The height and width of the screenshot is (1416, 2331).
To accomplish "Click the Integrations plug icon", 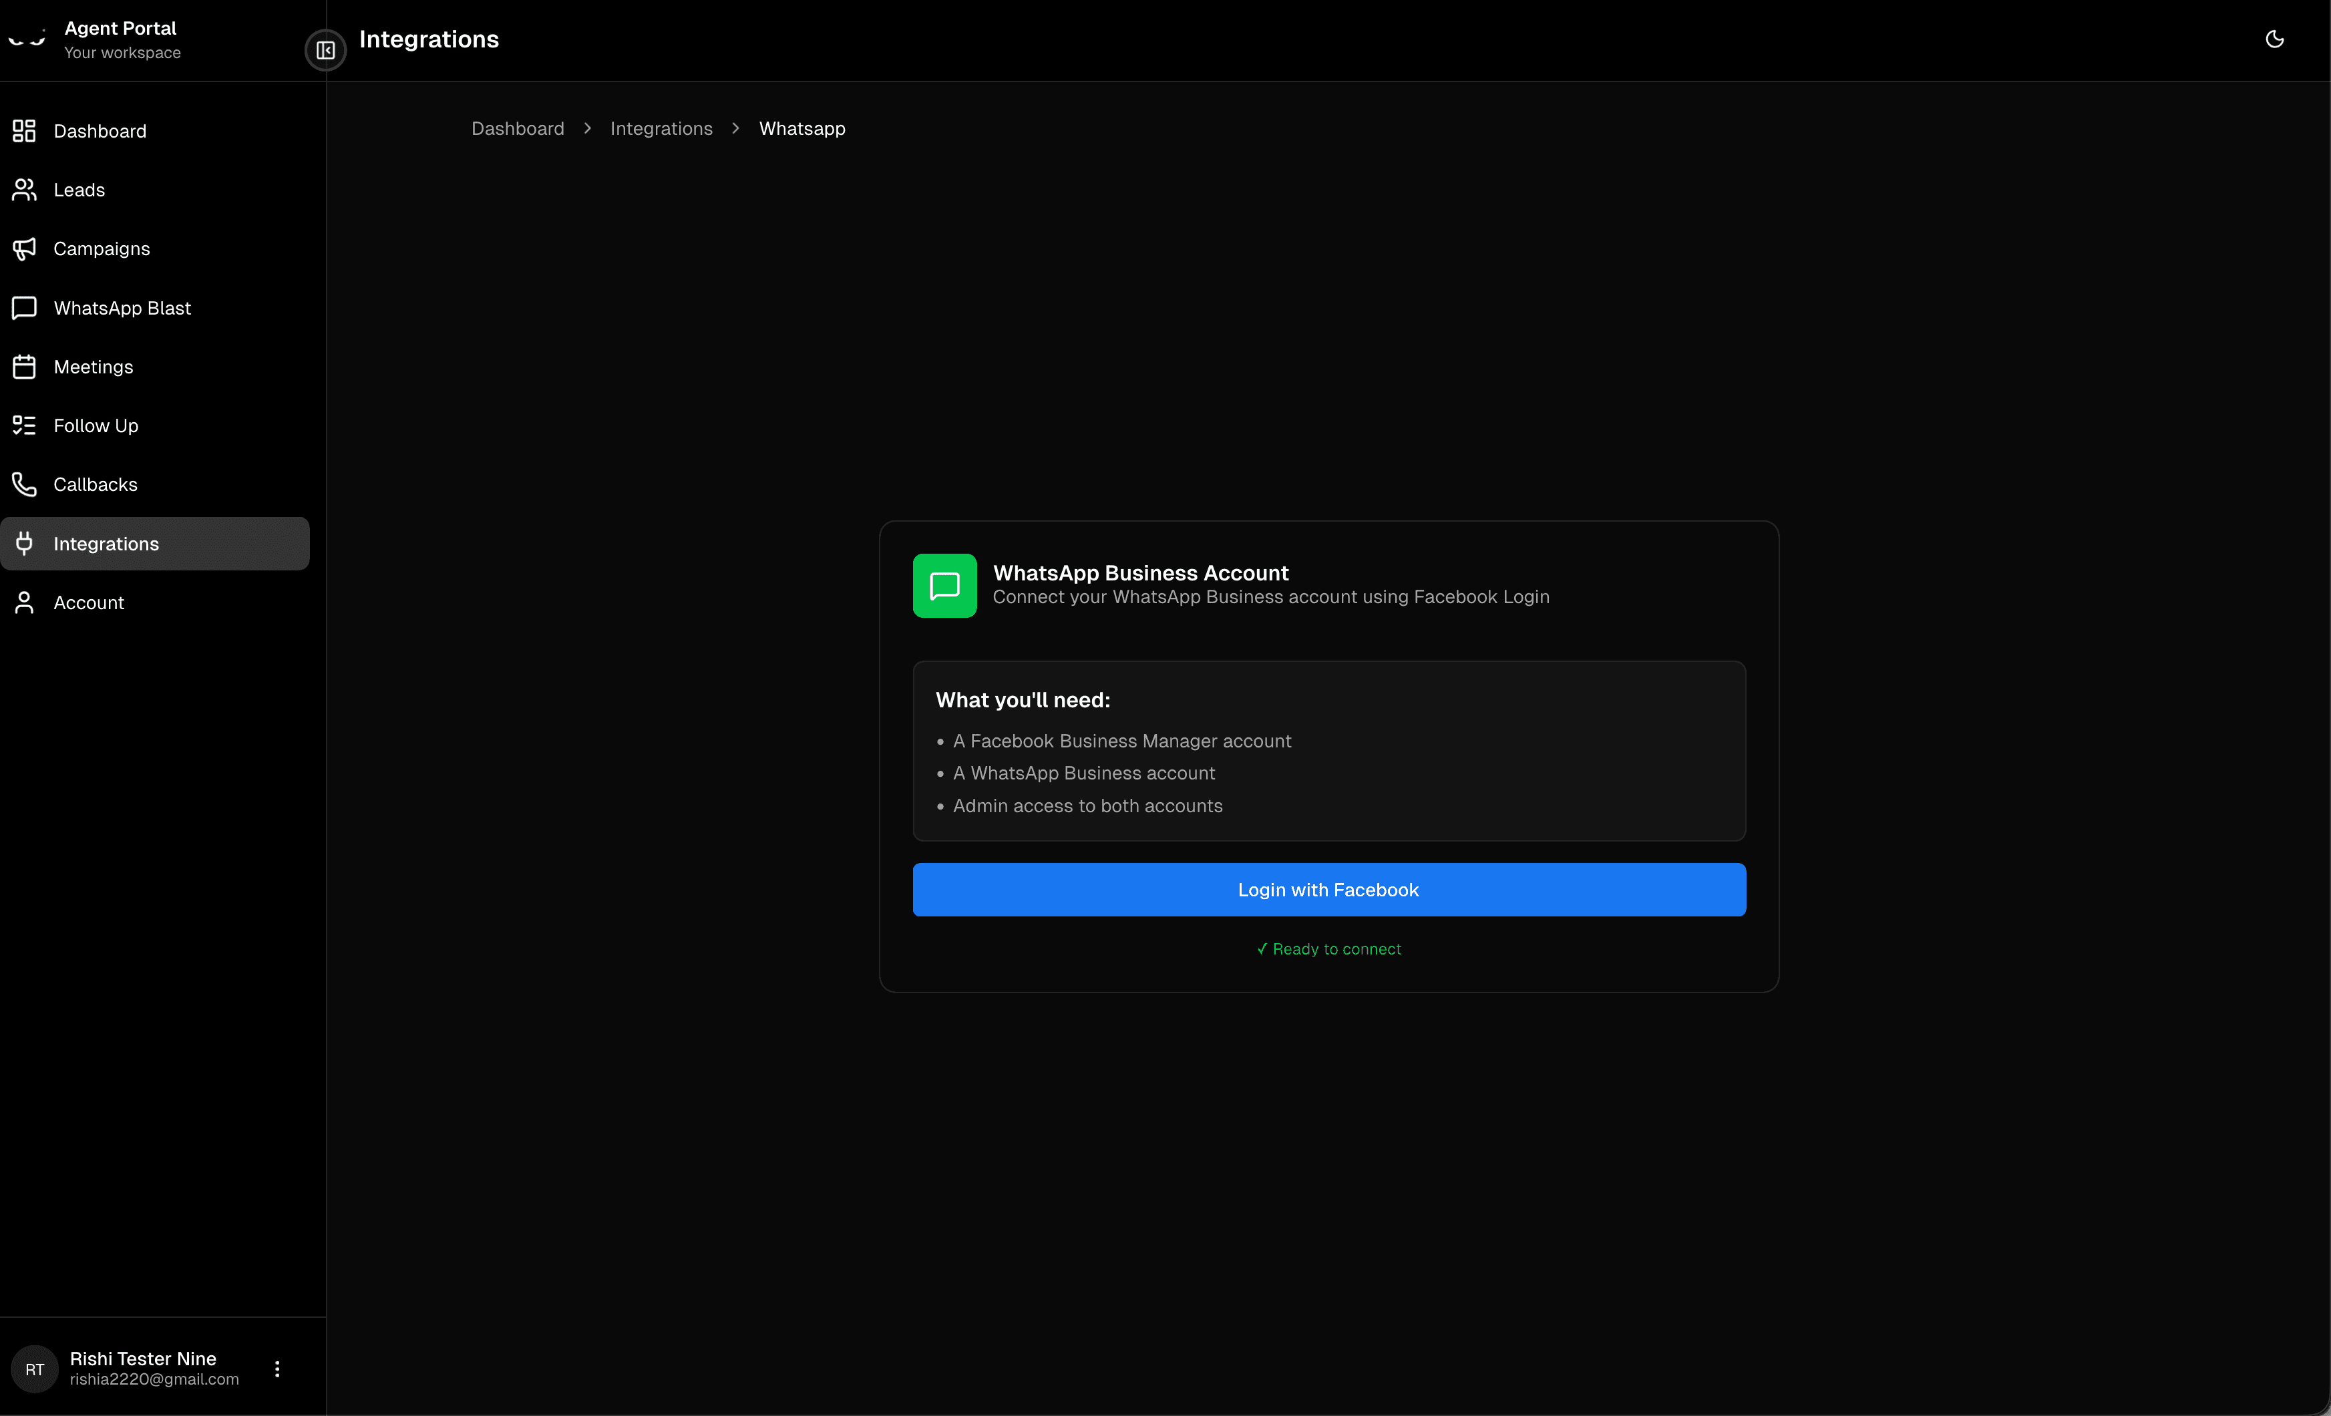I will click(x=25, y=543).
